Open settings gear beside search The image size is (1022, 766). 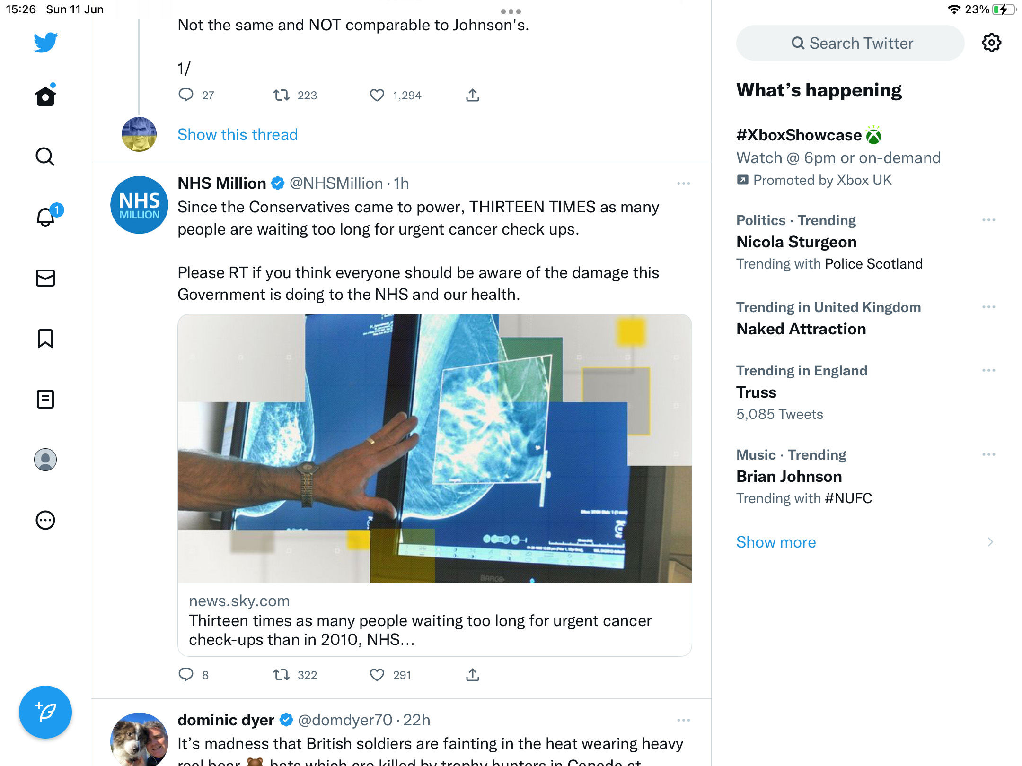(991, 43)
